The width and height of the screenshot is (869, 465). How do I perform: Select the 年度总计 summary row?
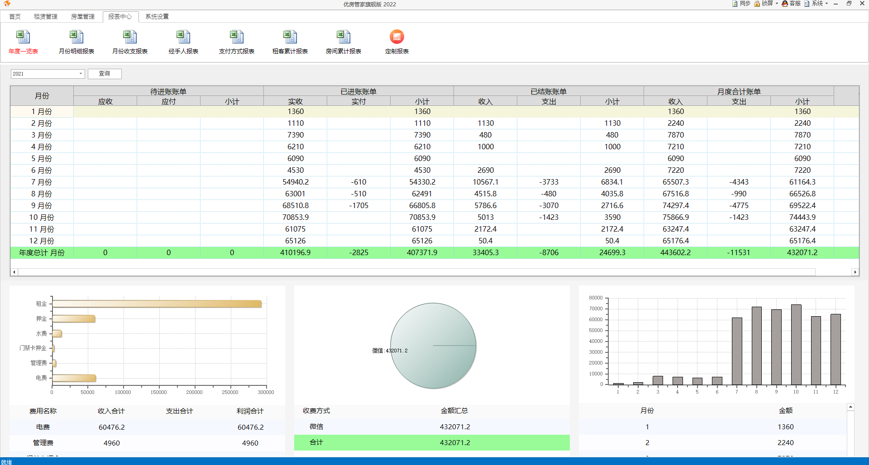pos(42,253)
